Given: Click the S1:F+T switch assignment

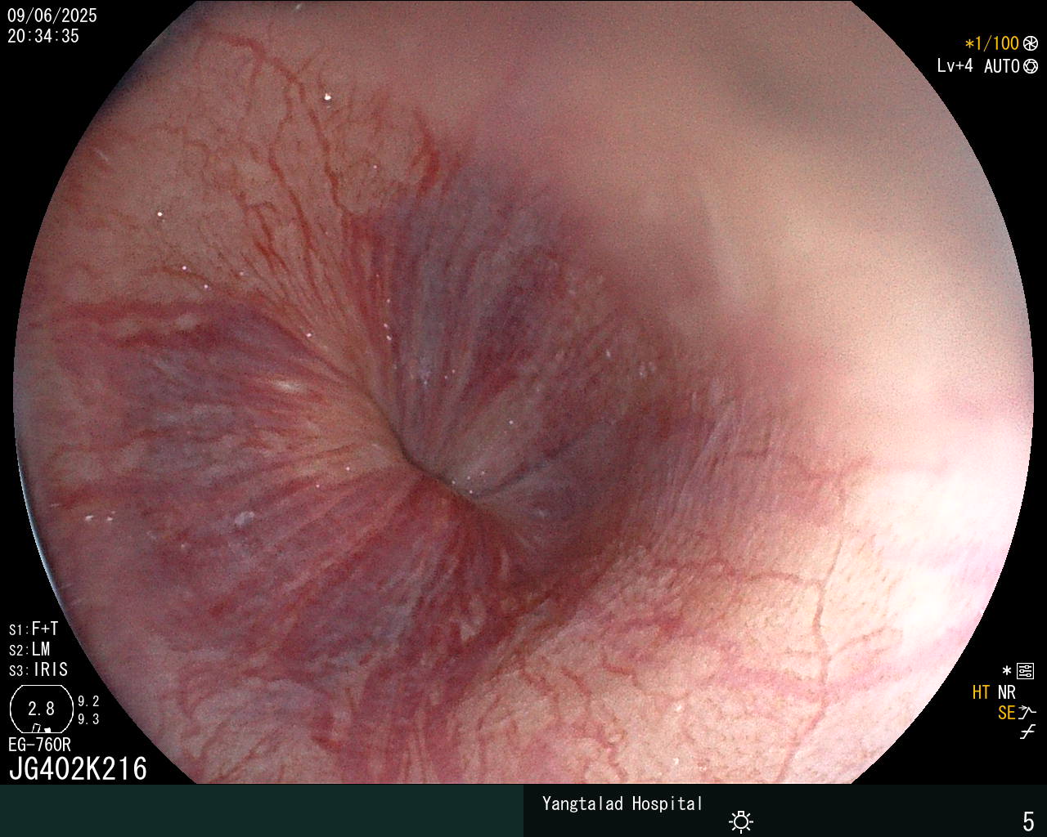Looking at the screenshot, I should pyautogui.click(x=34, y=629).
